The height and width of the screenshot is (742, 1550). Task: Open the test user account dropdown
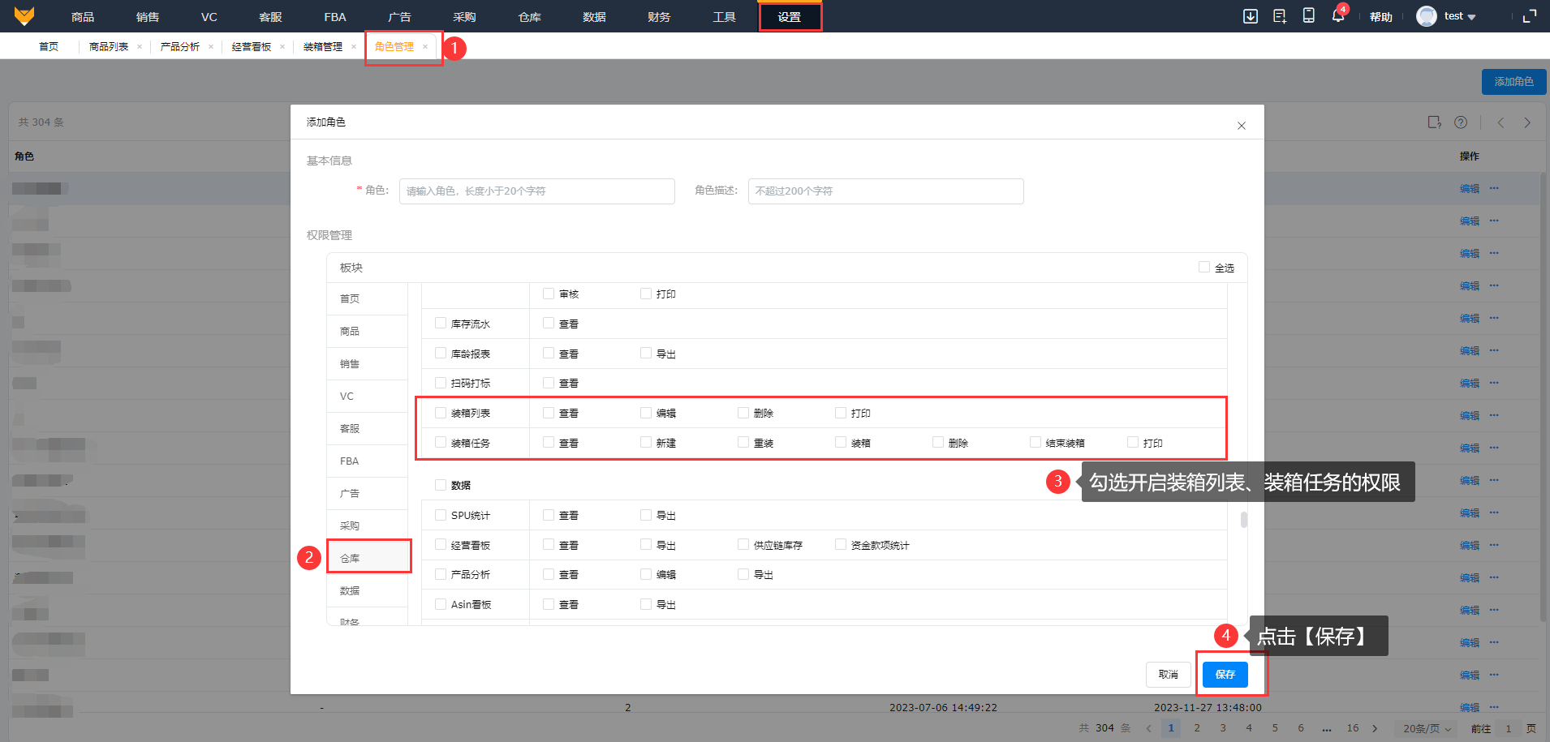click(x=1460, y=16)
